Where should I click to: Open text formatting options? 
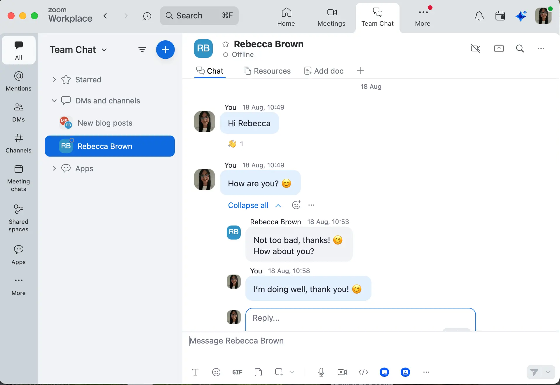click(195, 372)
